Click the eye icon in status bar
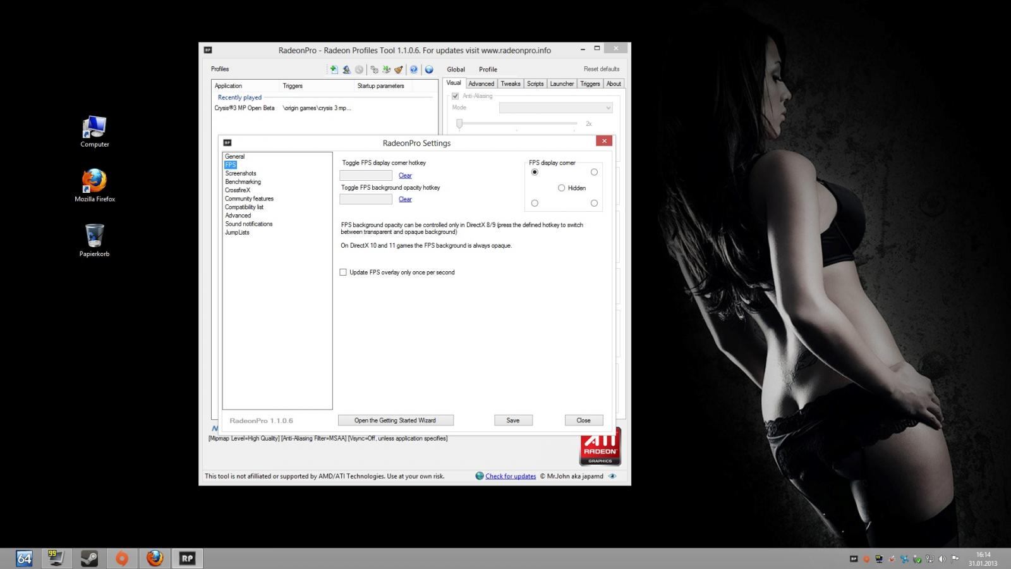Viewport: 1011px width, 569px height. [612, 476]
